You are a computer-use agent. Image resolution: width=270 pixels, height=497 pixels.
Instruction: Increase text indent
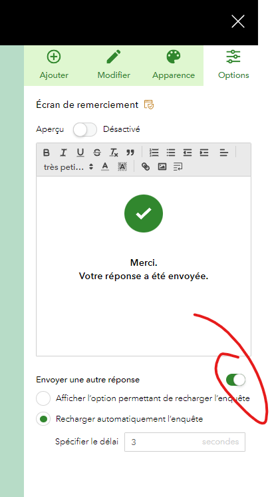coord(204,153)
